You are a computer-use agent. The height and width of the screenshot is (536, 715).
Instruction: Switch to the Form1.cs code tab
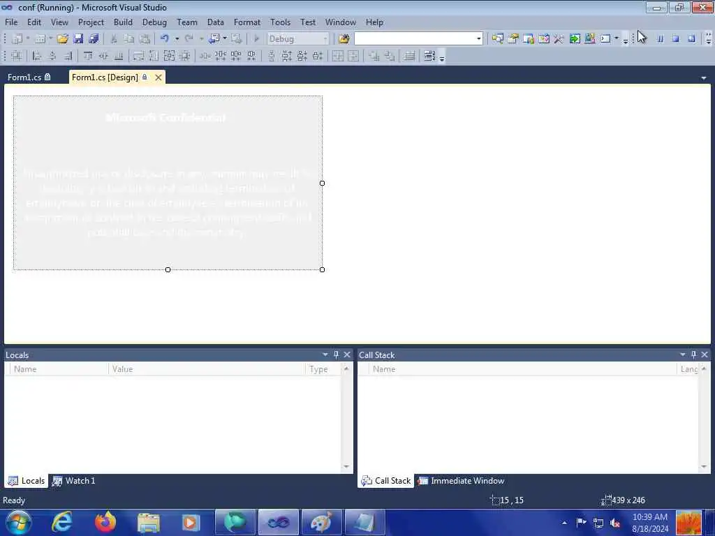coord(29,77)
